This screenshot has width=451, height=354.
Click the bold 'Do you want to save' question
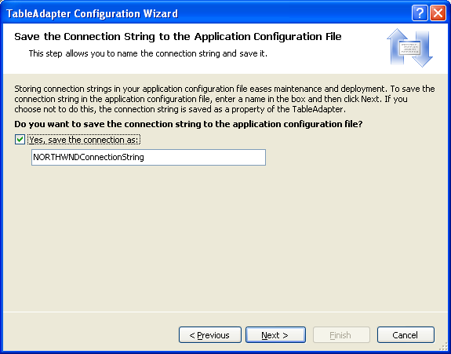click(188, 124)
